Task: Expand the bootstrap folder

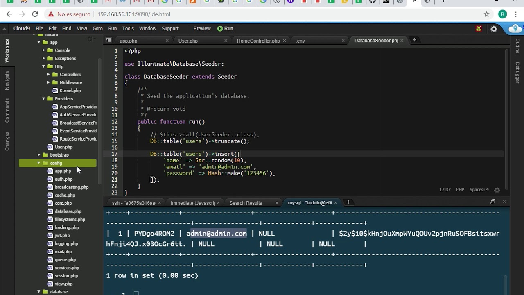Action: tap(39, 155)
